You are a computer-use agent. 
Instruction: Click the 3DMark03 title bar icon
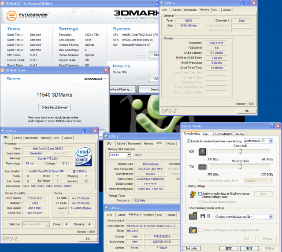click(x=2, y=4)
